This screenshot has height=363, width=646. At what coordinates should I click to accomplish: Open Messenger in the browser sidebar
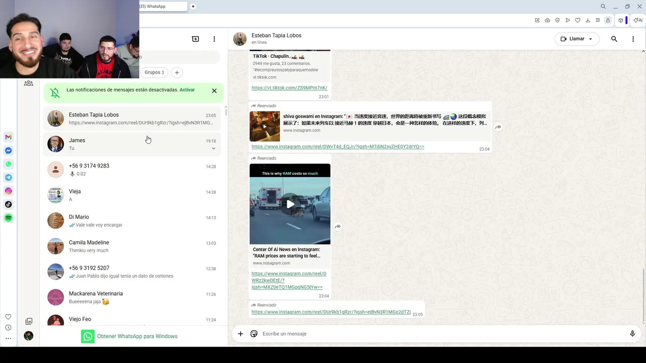click(8, 151)
